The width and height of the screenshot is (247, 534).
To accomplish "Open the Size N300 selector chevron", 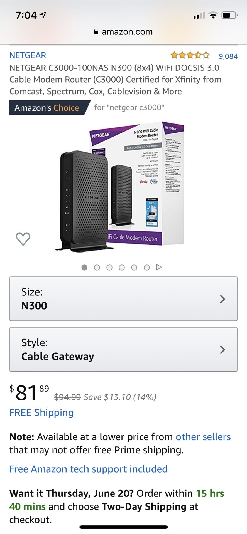I will [222, 299].
